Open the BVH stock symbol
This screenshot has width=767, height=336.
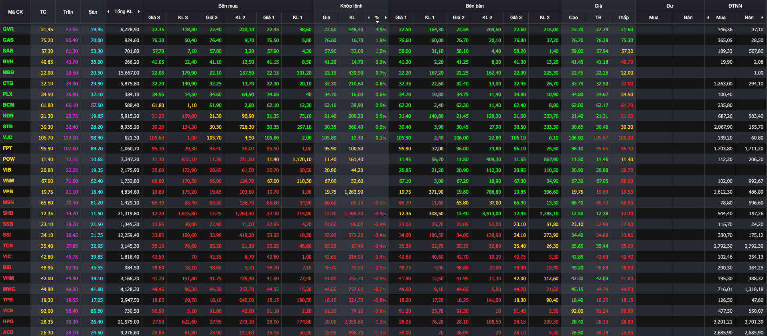point(8,62)
